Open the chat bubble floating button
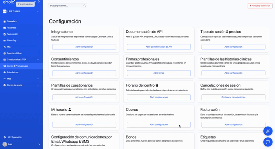Image resolution: width=275 pixels, height=149 pixels. tap(268, 142)
